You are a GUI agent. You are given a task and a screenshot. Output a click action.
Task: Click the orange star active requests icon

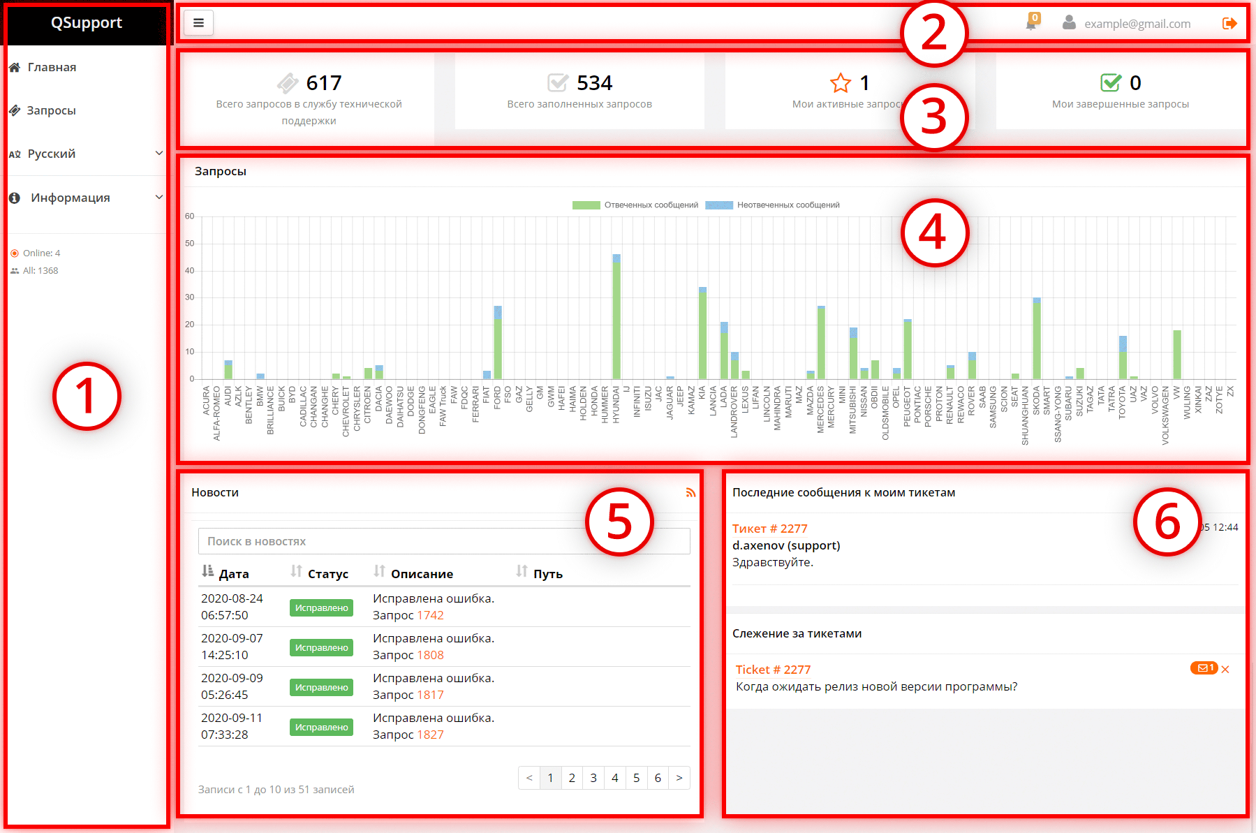point(841,83)
